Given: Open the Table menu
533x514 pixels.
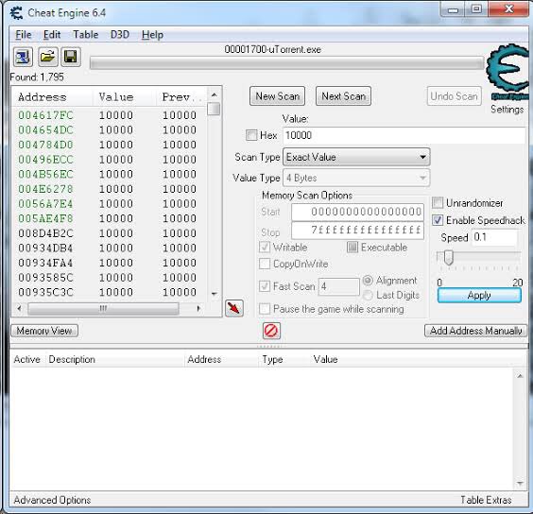Looking at the screenshot, I should tap(86, 35).
